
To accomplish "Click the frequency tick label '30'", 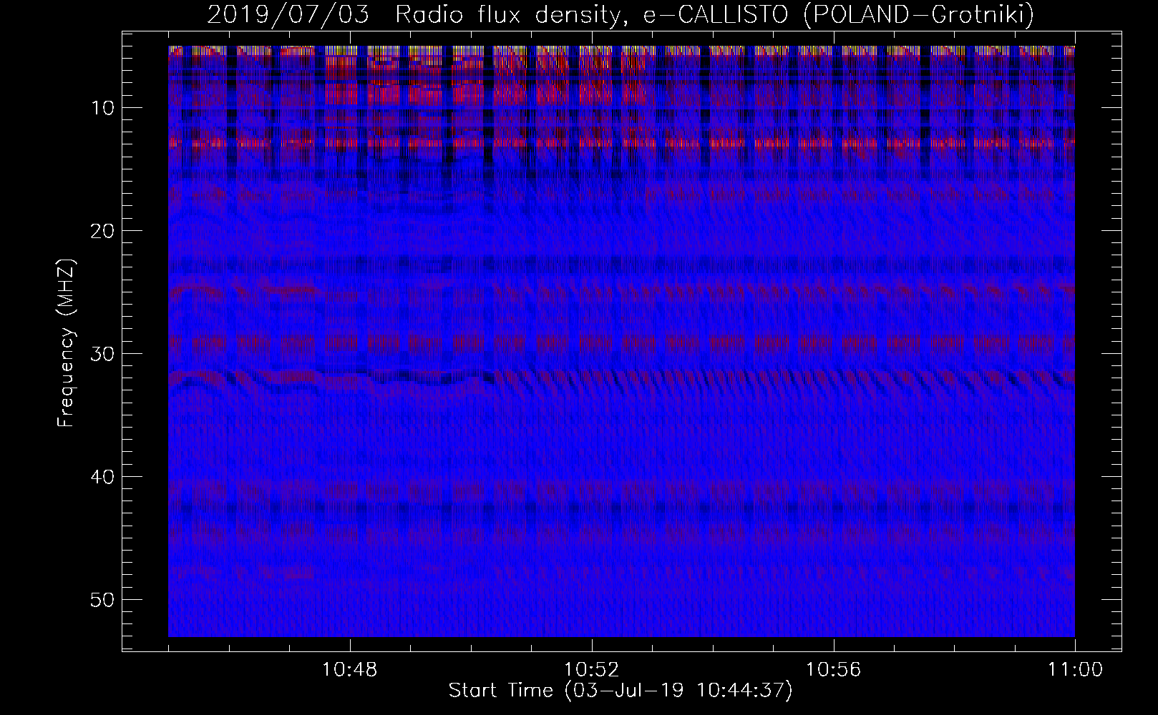I will (102, 354).
